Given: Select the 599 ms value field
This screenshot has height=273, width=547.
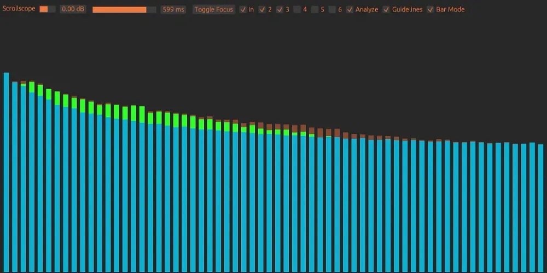Looking at the screenshot, I should [173, 9].
